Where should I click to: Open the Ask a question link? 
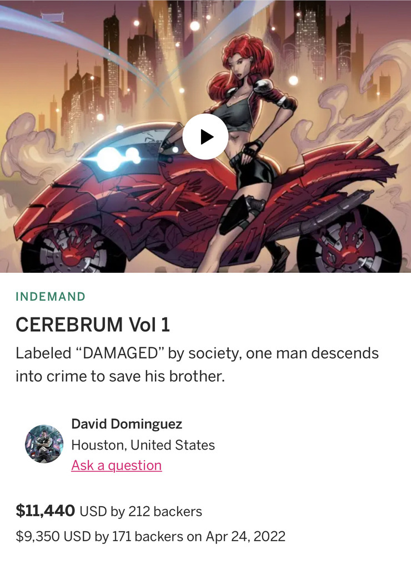tap(117, 465)
